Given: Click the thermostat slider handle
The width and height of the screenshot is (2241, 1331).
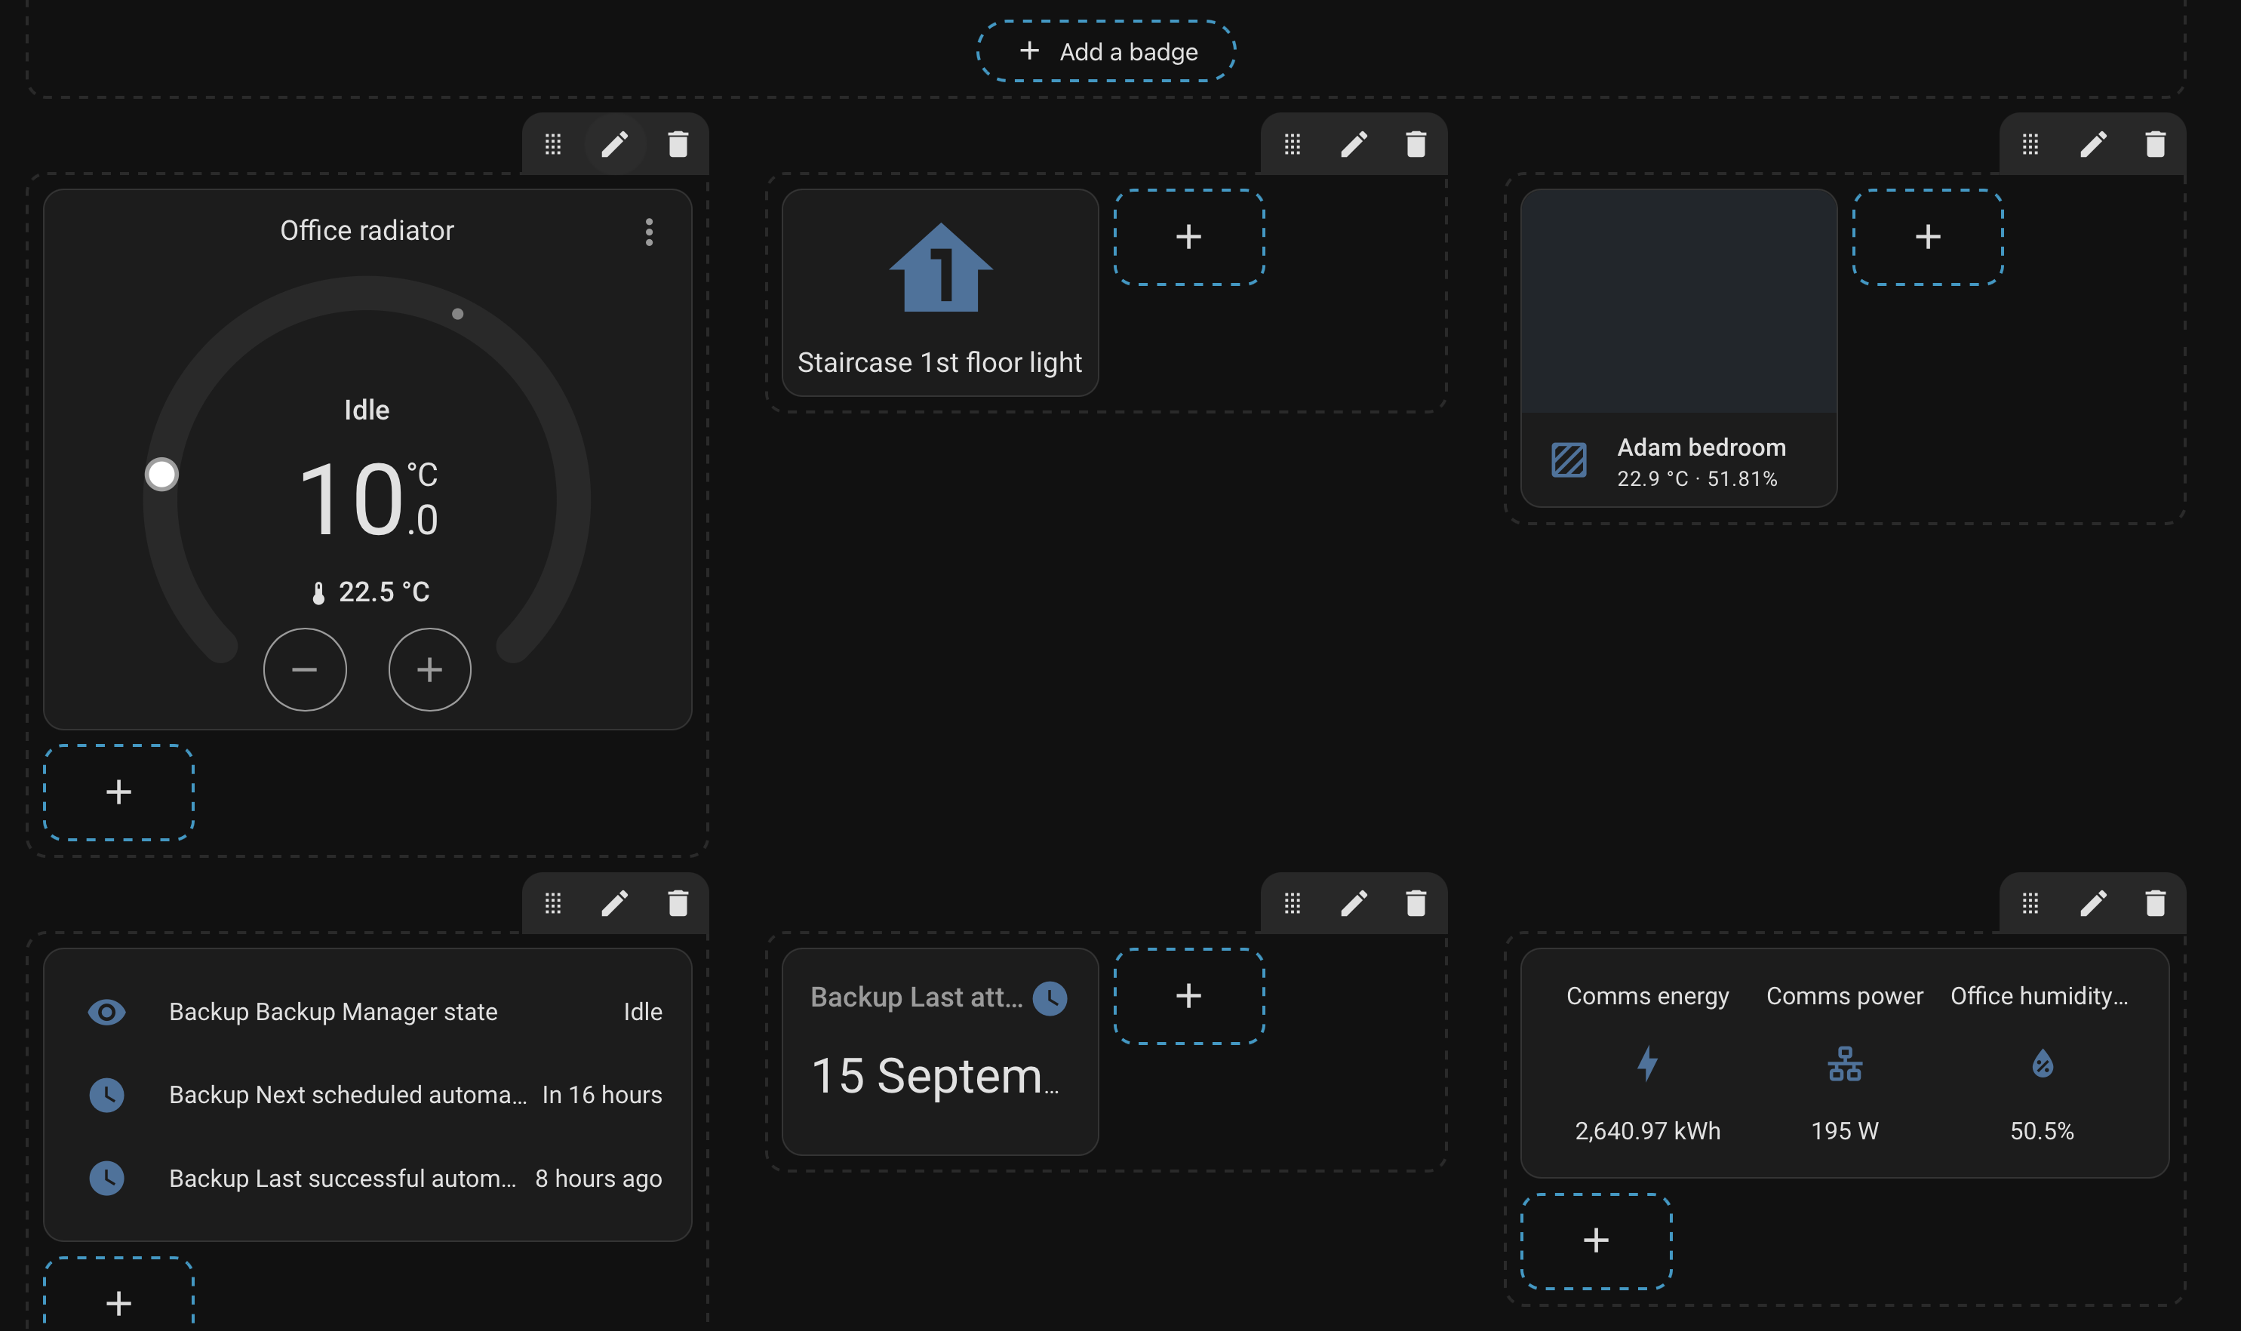Looking at the screenshot, I should coord(162,475).
